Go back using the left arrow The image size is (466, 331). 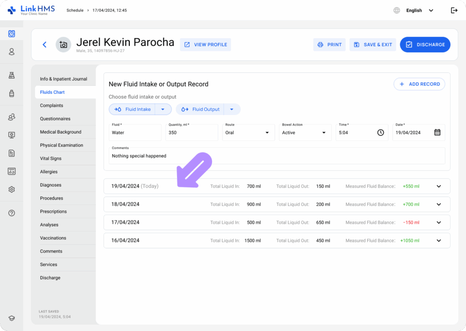[x=45, y=45]
